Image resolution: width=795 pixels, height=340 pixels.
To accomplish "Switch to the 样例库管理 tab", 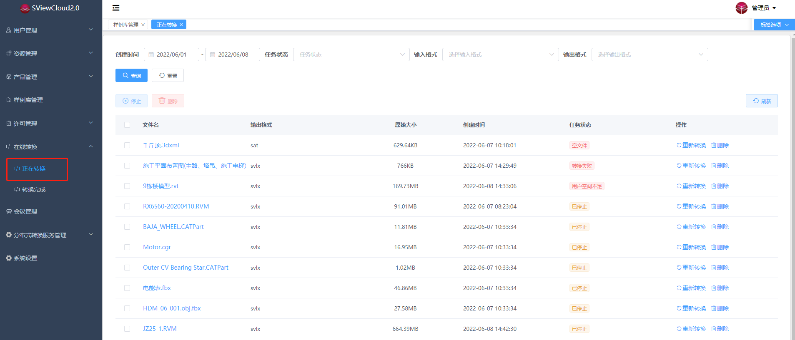I will pos(125,25).
